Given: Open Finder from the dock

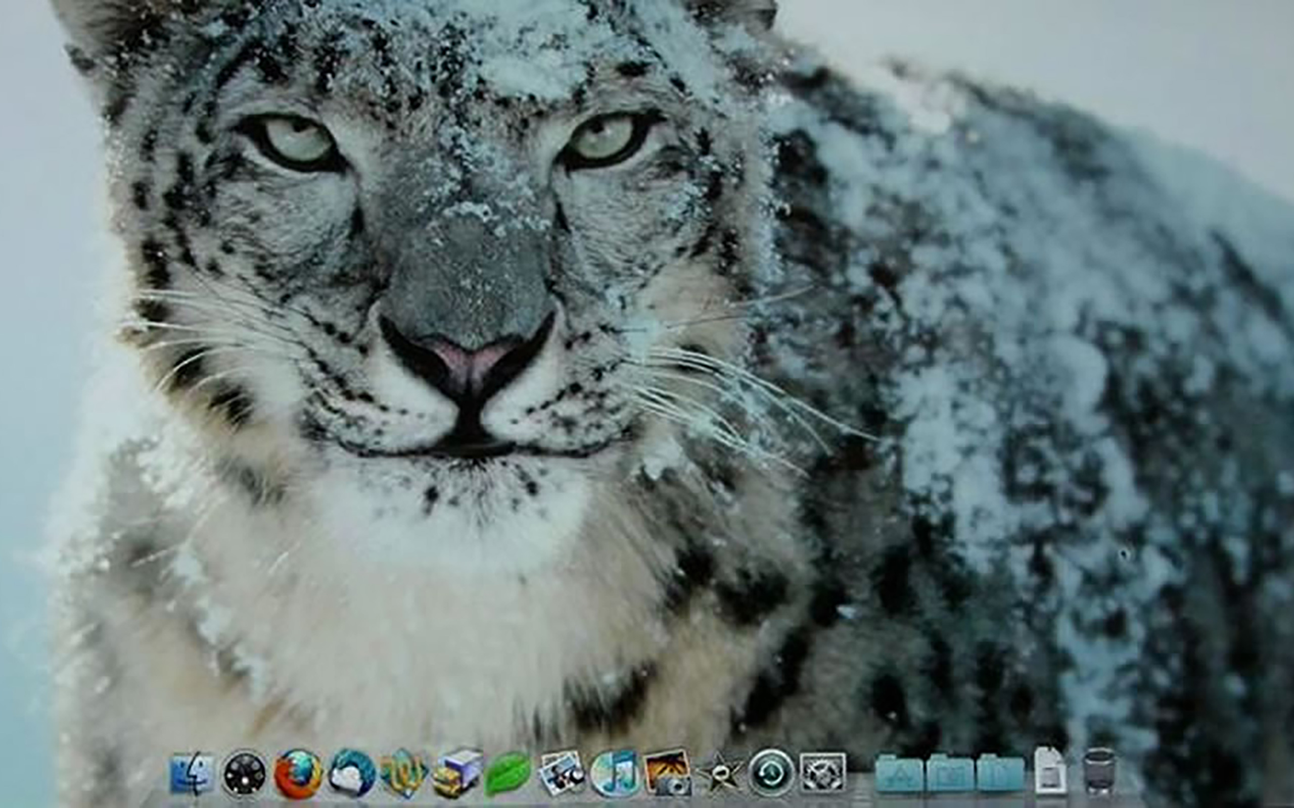Looking at the screenshot, I should pyautogui.click(x=192, y=773).
